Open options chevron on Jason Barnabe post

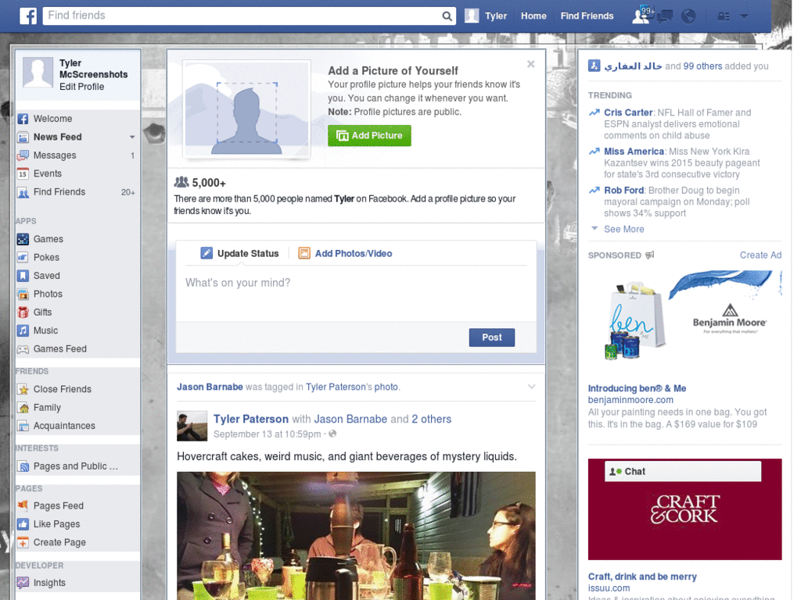(531, 387)
